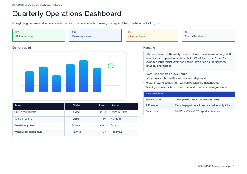Click the 'Area' column header
The width and height of the screenshot is (247, 174).
[x=38, y=106]
